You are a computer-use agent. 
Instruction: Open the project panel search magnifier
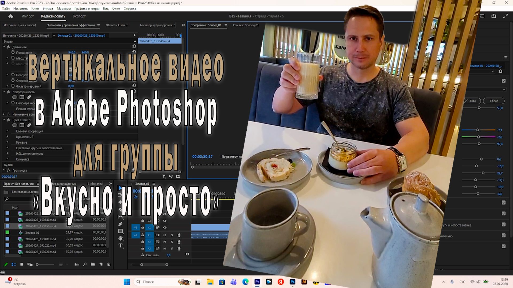click(85, 264)
